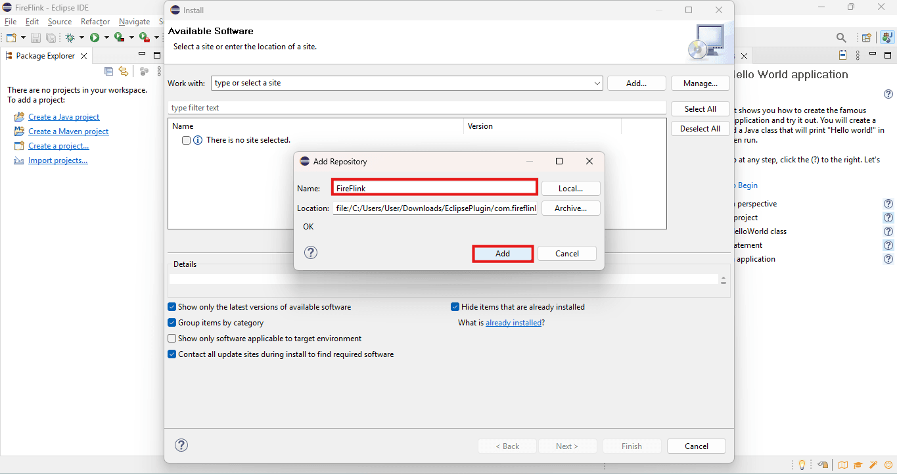The image size is (897, 474).
Task: Click the Collapse All icon in Package Explorer
Action: click(109, 71)
